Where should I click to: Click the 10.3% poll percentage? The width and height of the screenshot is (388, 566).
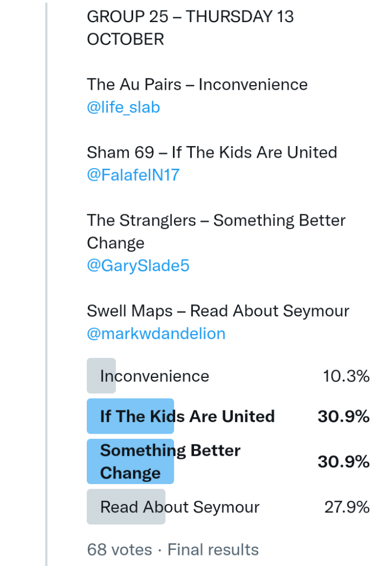(x=346, y=376)
